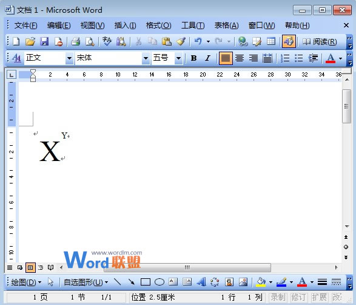The height and width of the screenshot is (305, 356).
Task: Copy selection using copy icon
Action: tap(152, 42)
